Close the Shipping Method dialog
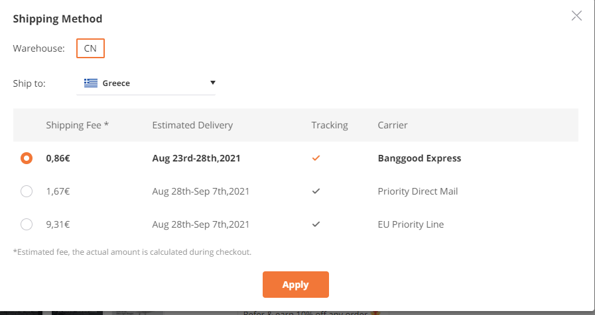 click(576, 15)
